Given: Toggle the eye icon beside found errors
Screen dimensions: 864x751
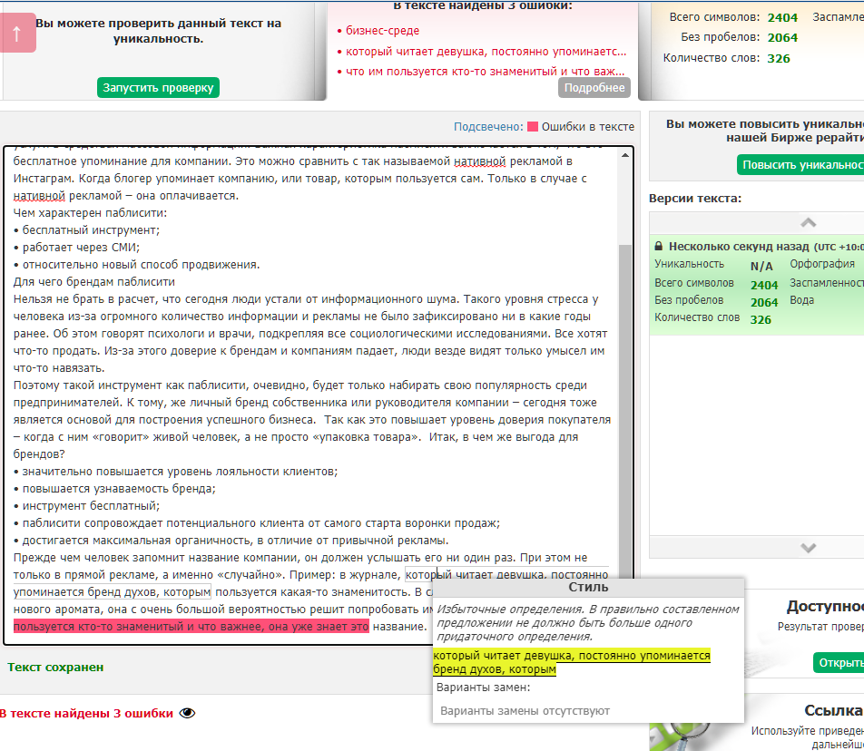Looking at the screenshot, I should click(x=187, y=713).
